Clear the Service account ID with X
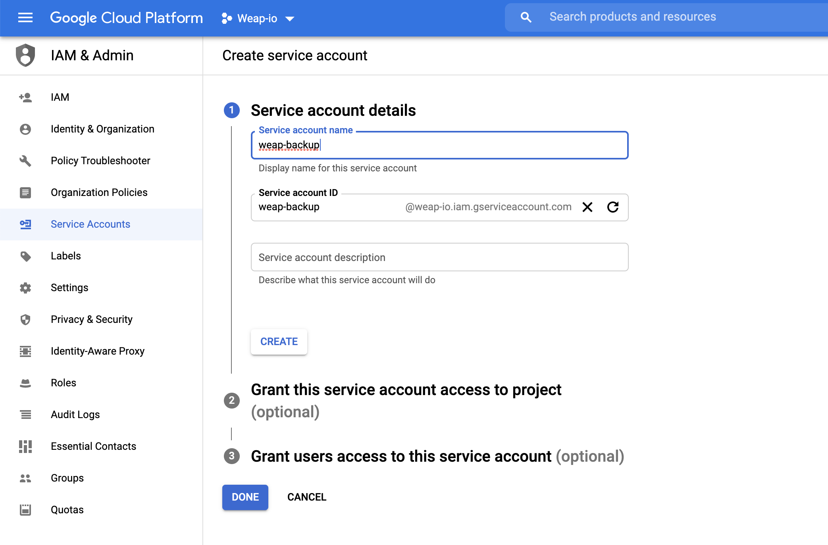Screen dimensions: 828x545 click(587, 207)
